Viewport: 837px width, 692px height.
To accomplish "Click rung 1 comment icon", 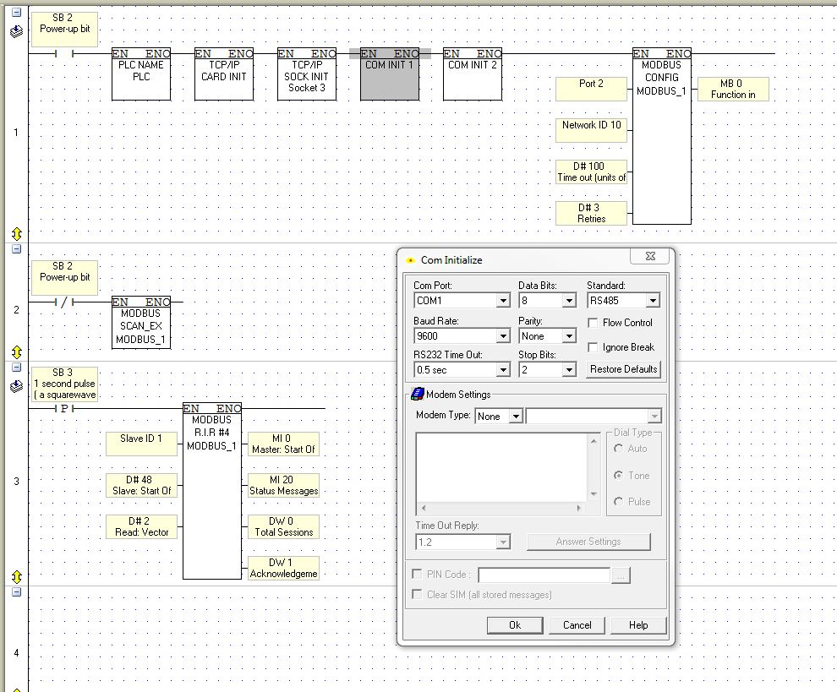I will [17, 31].
